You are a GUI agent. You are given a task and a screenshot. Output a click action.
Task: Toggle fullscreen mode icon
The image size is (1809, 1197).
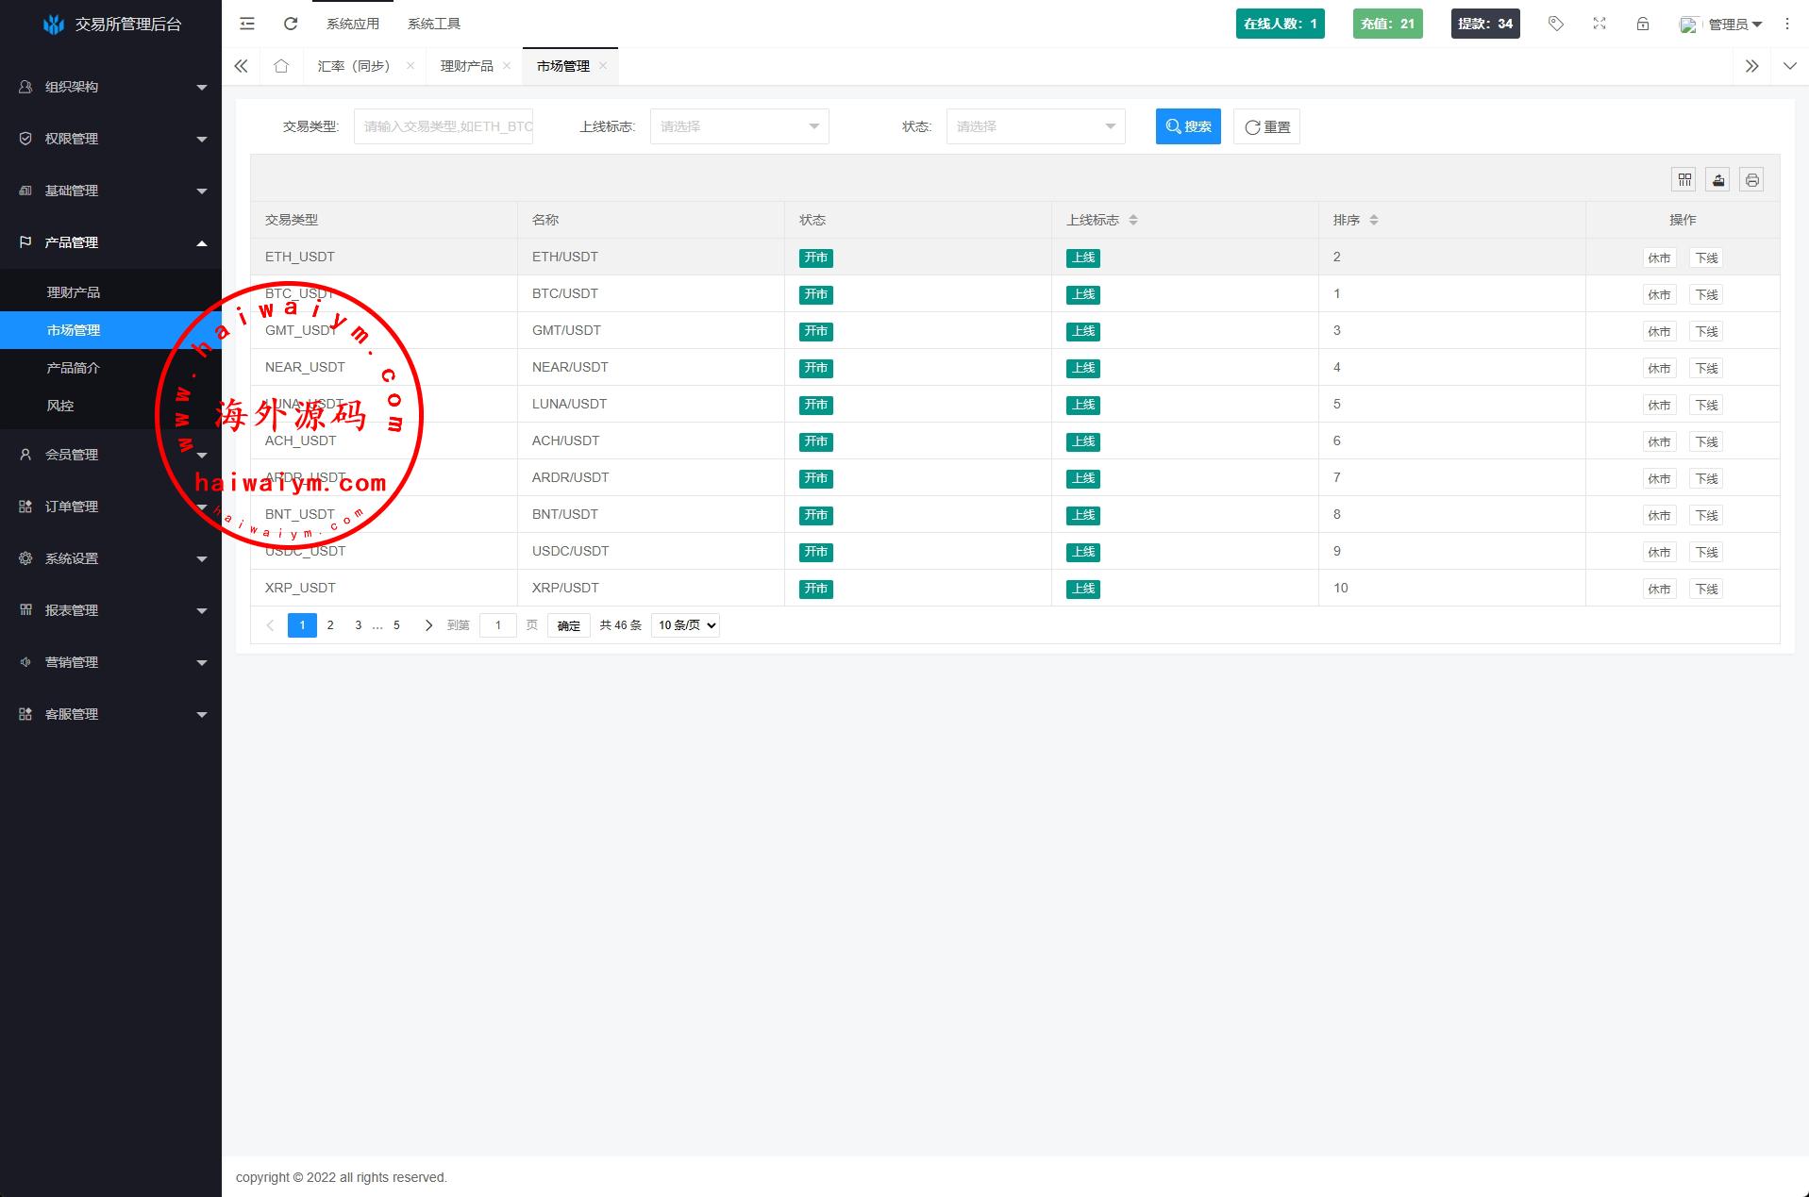(x=1600, y=24)
